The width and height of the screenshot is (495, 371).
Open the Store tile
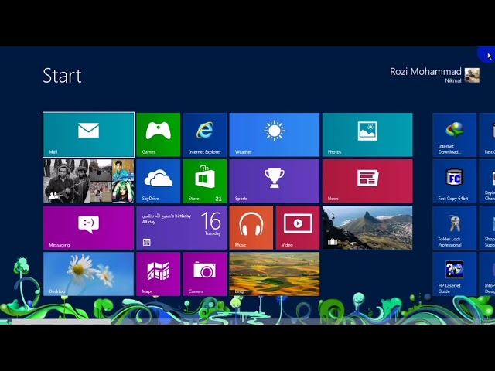click(x=205, y=181)
